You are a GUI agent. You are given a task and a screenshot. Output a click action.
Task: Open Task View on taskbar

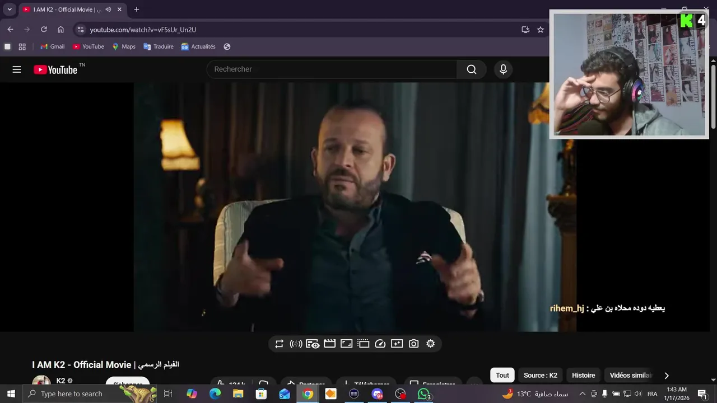tap(167, 394)
